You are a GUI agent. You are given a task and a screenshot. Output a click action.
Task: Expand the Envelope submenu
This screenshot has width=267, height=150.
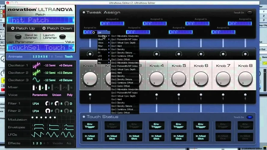click(x=104, y=49)
